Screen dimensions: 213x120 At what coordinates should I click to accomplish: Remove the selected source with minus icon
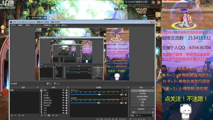(45, 115)
